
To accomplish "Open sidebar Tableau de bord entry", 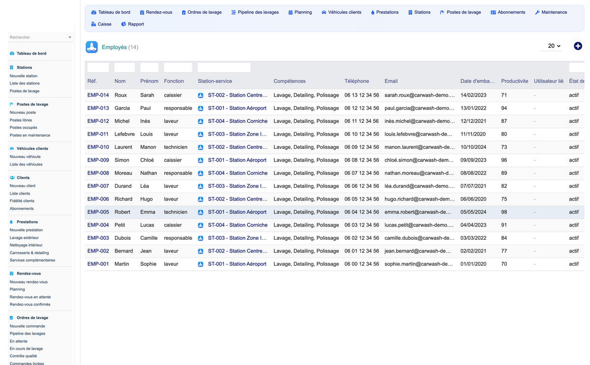I will coord(31,54).
